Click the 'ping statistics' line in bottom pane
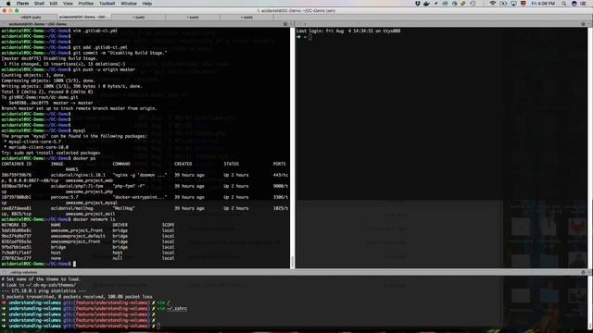This screenshot has height=333, width=593. tap(44, 291)
